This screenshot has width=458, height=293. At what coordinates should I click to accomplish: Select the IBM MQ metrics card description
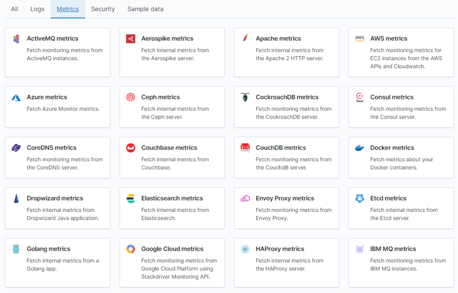pyautogui.click(x=408, y=265)
